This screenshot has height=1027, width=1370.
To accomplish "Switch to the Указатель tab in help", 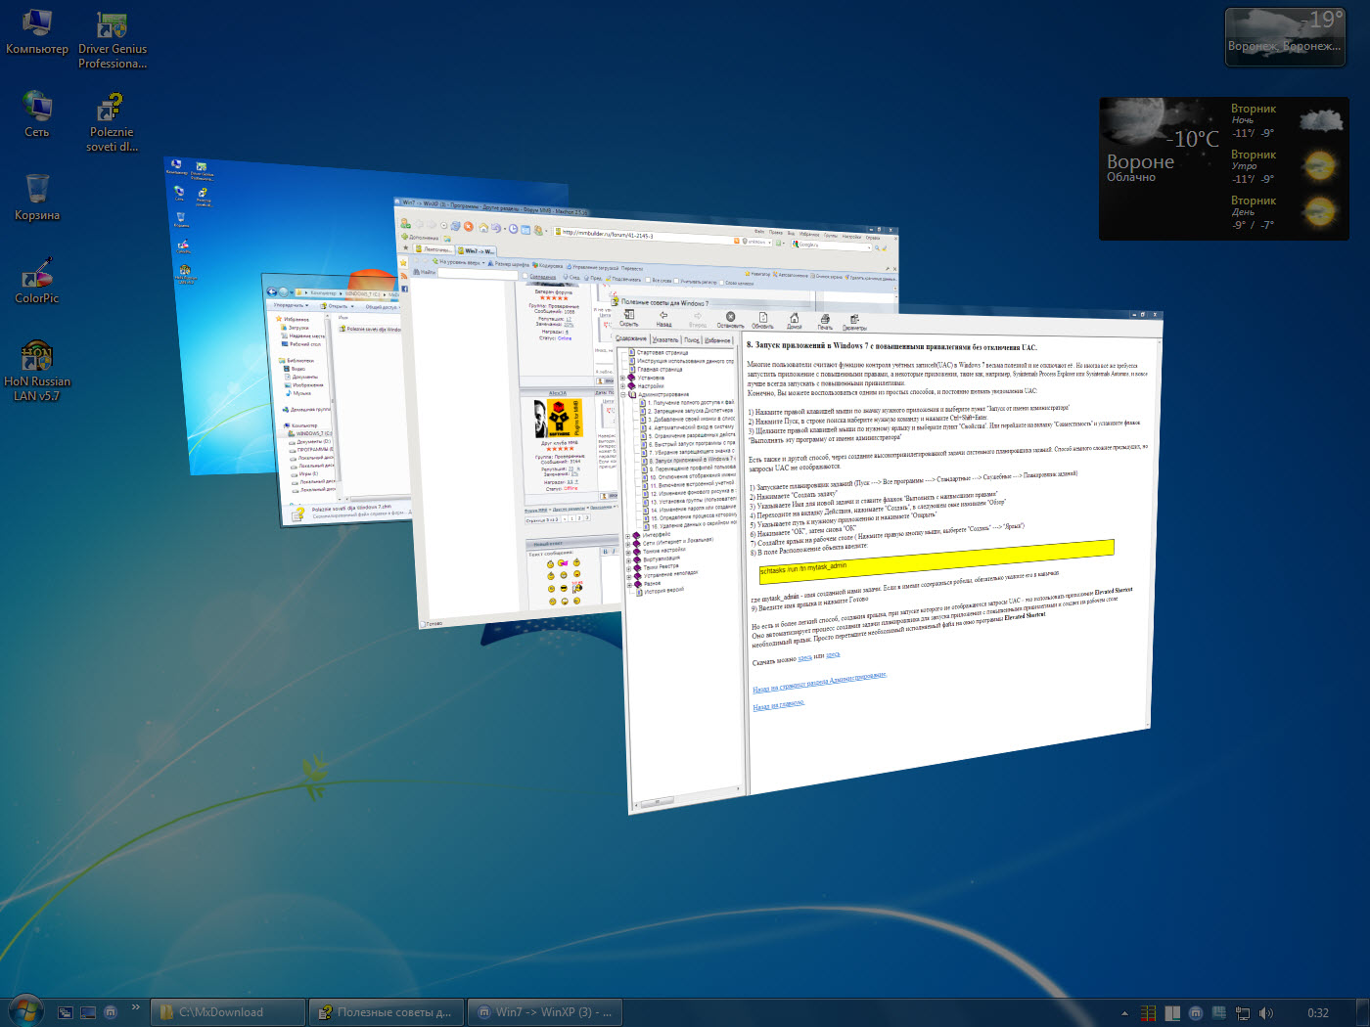I will pos(665,339).
